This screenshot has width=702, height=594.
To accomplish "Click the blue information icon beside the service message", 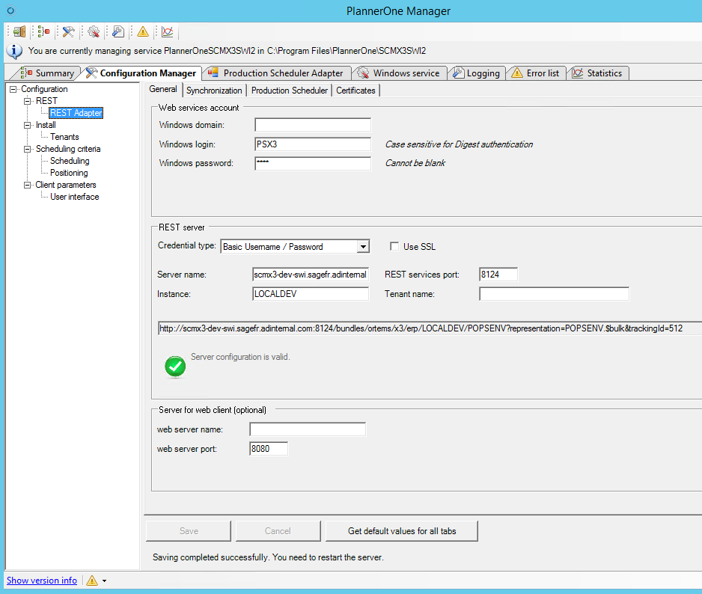I will (14, 52).
